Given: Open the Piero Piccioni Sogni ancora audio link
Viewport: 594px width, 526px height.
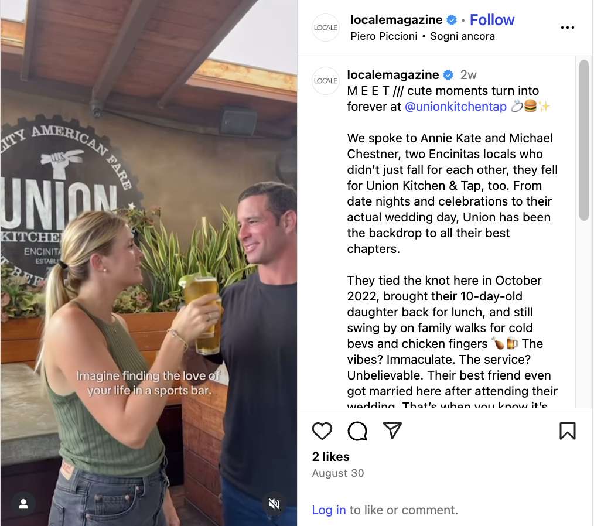Looking at the screenshot, I should tap(422, 36).
